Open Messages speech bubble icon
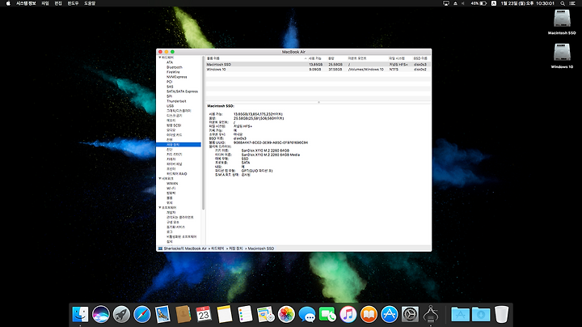The image size is (582, 327). pyautogui.click(x=307, y=314)
